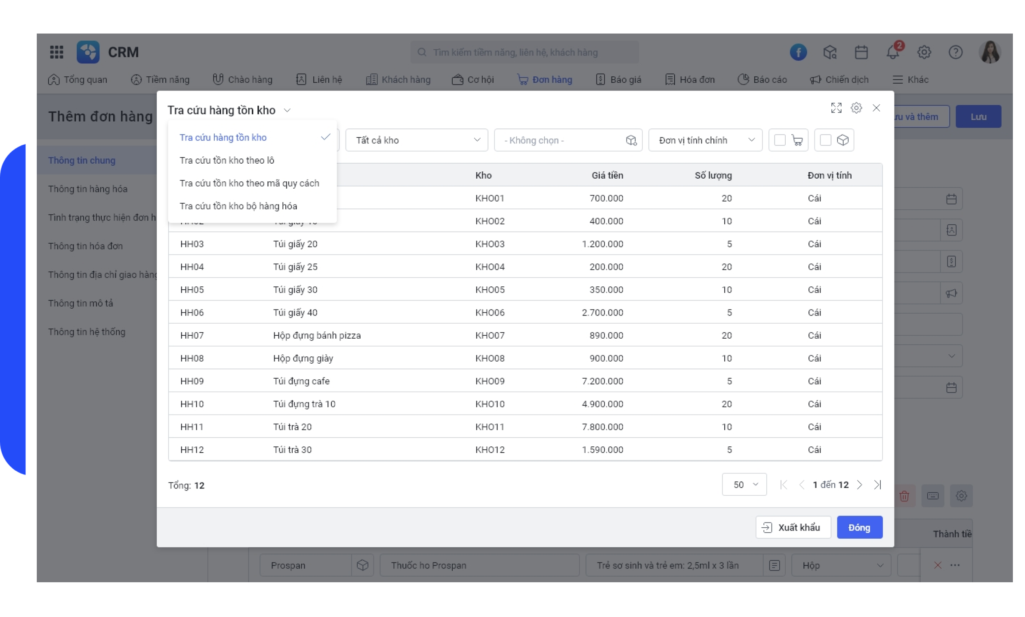
Task: Click the Lưu save button
Action: [x=978, y=116]
